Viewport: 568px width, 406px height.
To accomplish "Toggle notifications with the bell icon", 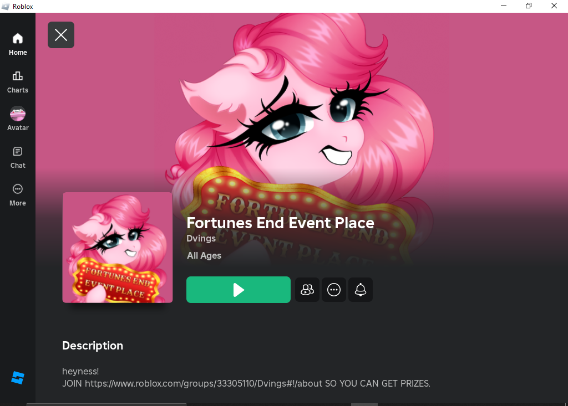I will [x=361, y=290].
